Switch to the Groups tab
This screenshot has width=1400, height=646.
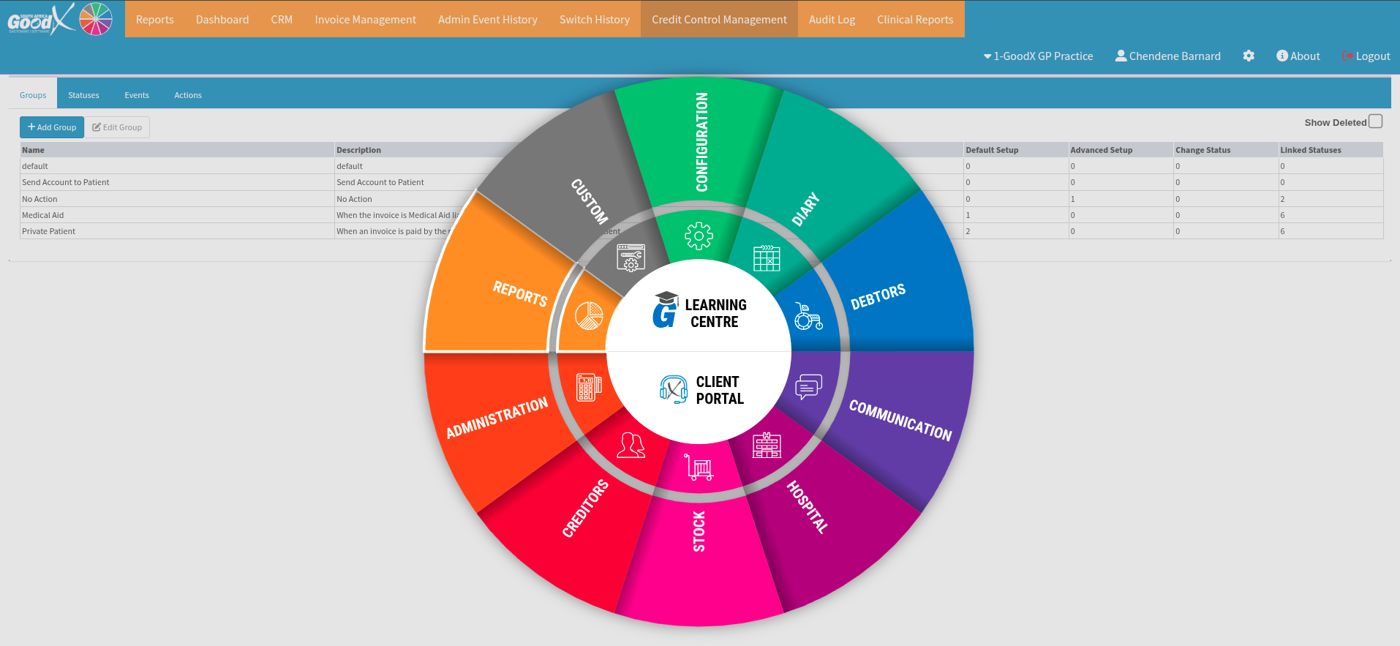(x=33, y=95)
